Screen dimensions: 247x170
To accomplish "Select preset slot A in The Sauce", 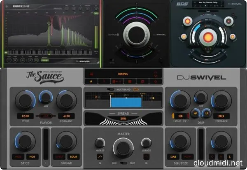I will click(91, 82).
